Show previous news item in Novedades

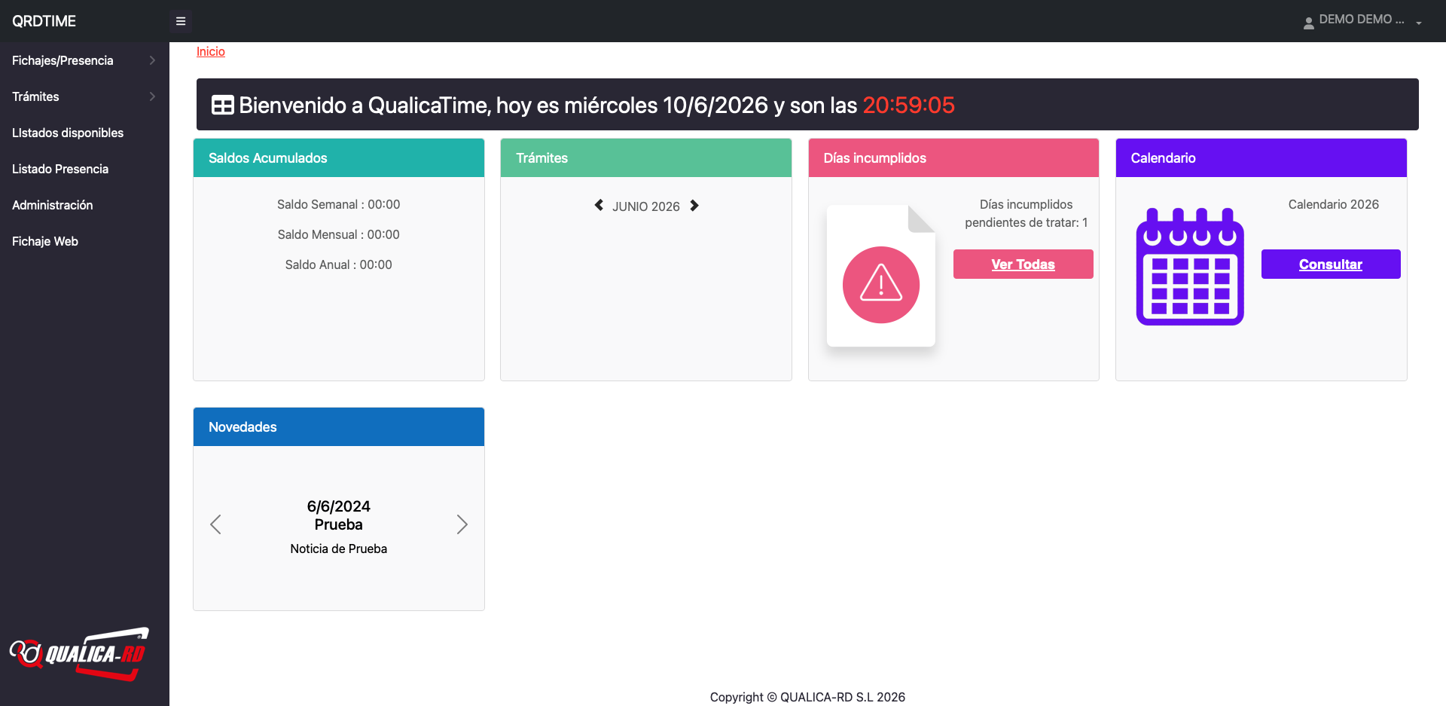click(215, 524)
